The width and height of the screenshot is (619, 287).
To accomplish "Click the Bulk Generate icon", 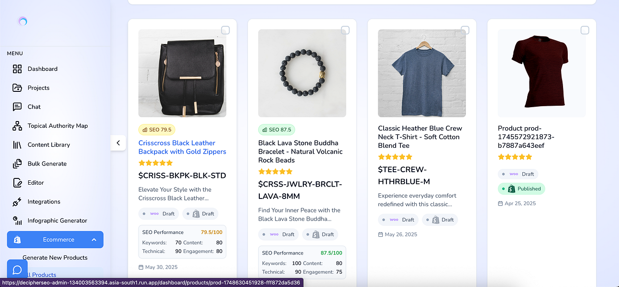I will click(x=17, y=164).
